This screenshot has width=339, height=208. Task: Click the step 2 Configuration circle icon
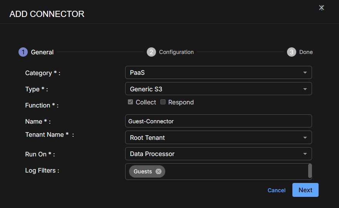(151, 52)
